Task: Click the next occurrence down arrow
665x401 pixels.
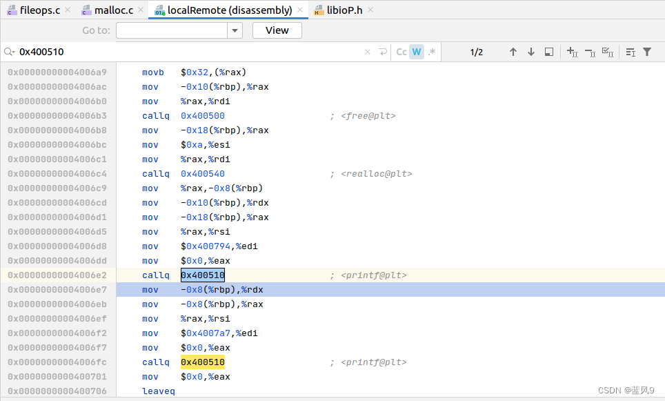Action: click(530, 52)
